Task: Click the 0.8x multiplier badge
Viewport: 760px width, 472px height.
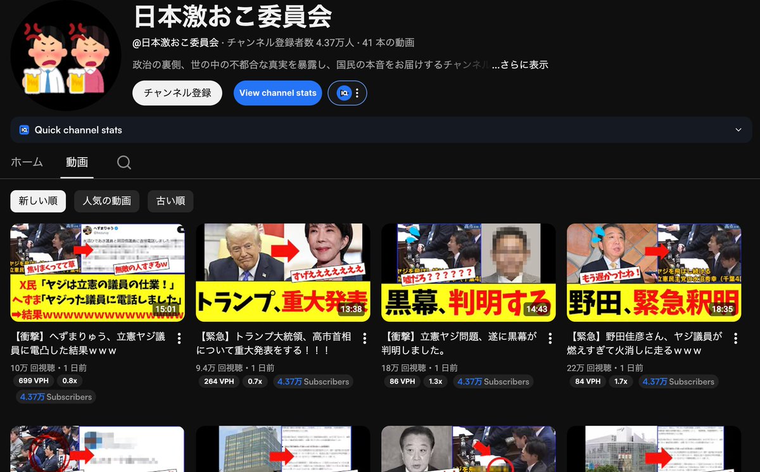Action: [x=69, y=381]
